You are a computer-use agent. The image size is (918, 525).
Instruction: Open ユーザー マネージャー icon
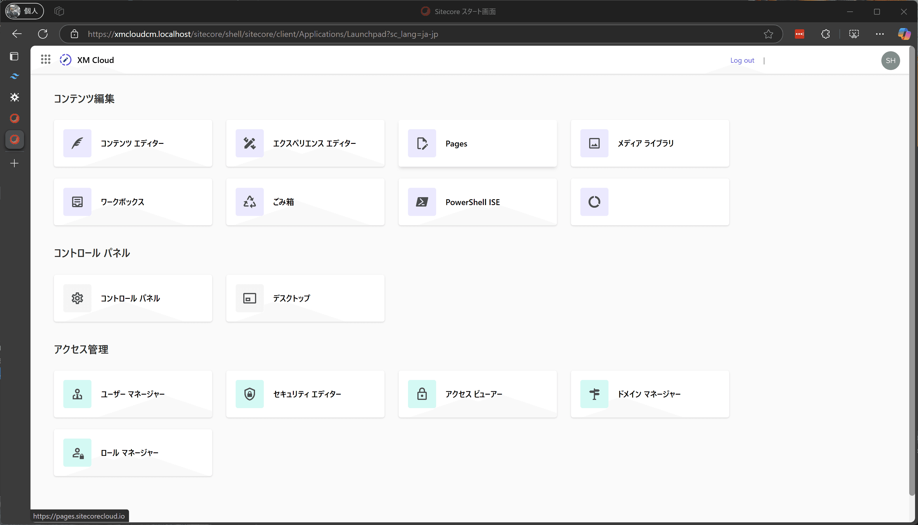click(77, 394)
